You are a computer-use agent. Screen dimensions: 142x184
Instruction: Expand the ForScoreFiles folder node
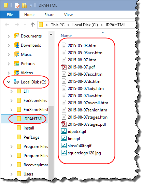point(11,101)
